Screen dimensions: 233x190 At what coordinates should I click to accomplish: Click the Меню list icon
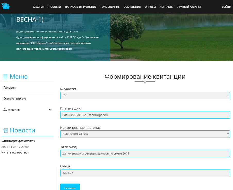tap(5, 77)
